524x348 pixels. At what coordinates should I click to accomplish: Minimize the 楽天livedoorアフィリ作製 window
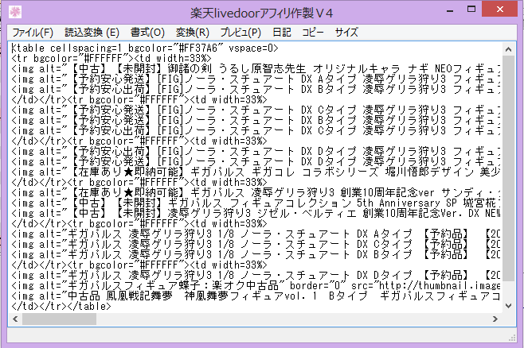450,10
